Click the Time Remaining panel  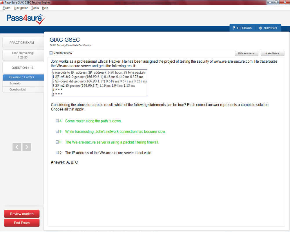pos(23,55)
